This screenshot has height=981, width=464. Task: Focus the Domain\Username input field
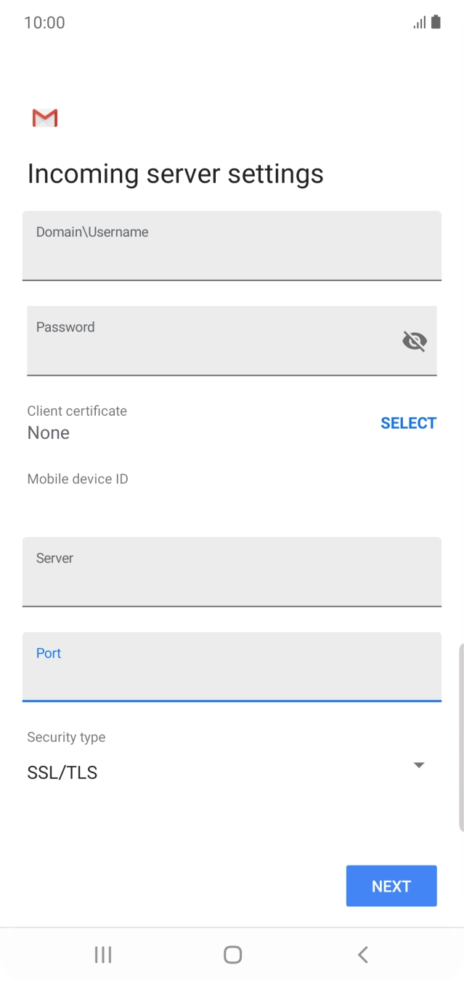[232, 246]
